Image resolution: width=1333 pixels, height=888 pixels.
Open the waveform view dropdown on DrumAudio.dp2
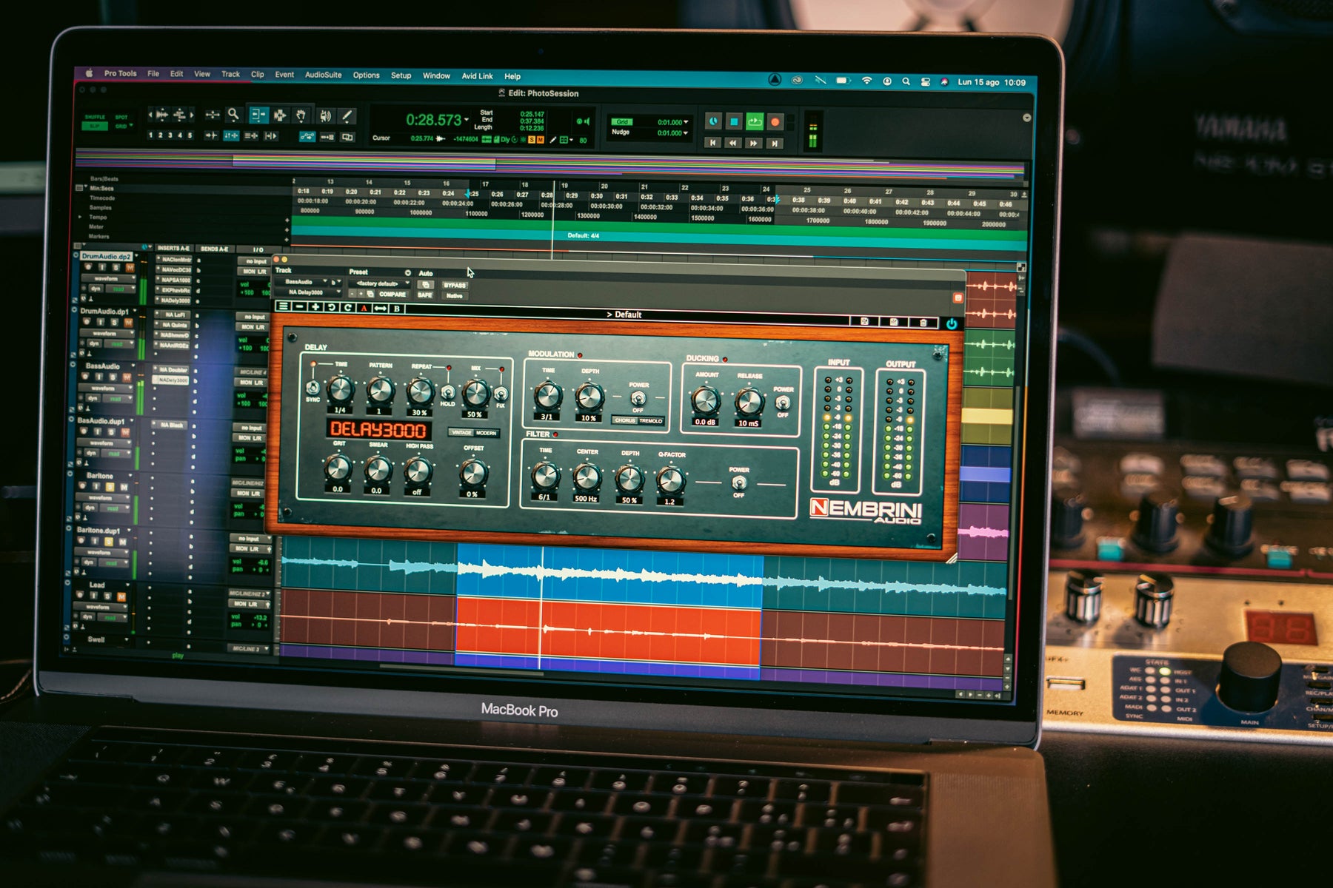tap(108, 279)
